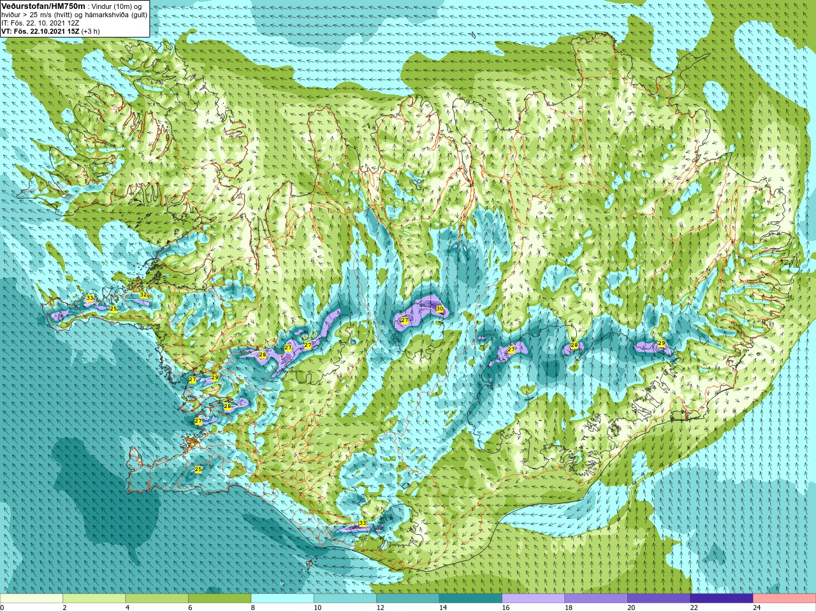Image resolution: width=816 pixels, height=612 pixels.
Task: Select the 33 gust label on the south coast
Action: pyautogui.click(x=363, y=523)
